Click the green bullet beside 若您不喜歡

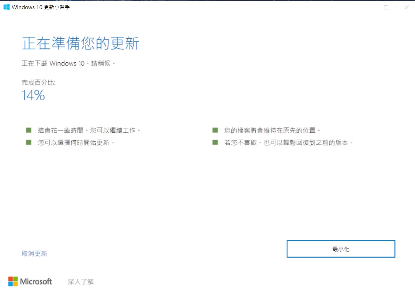(x=215, y=142)
